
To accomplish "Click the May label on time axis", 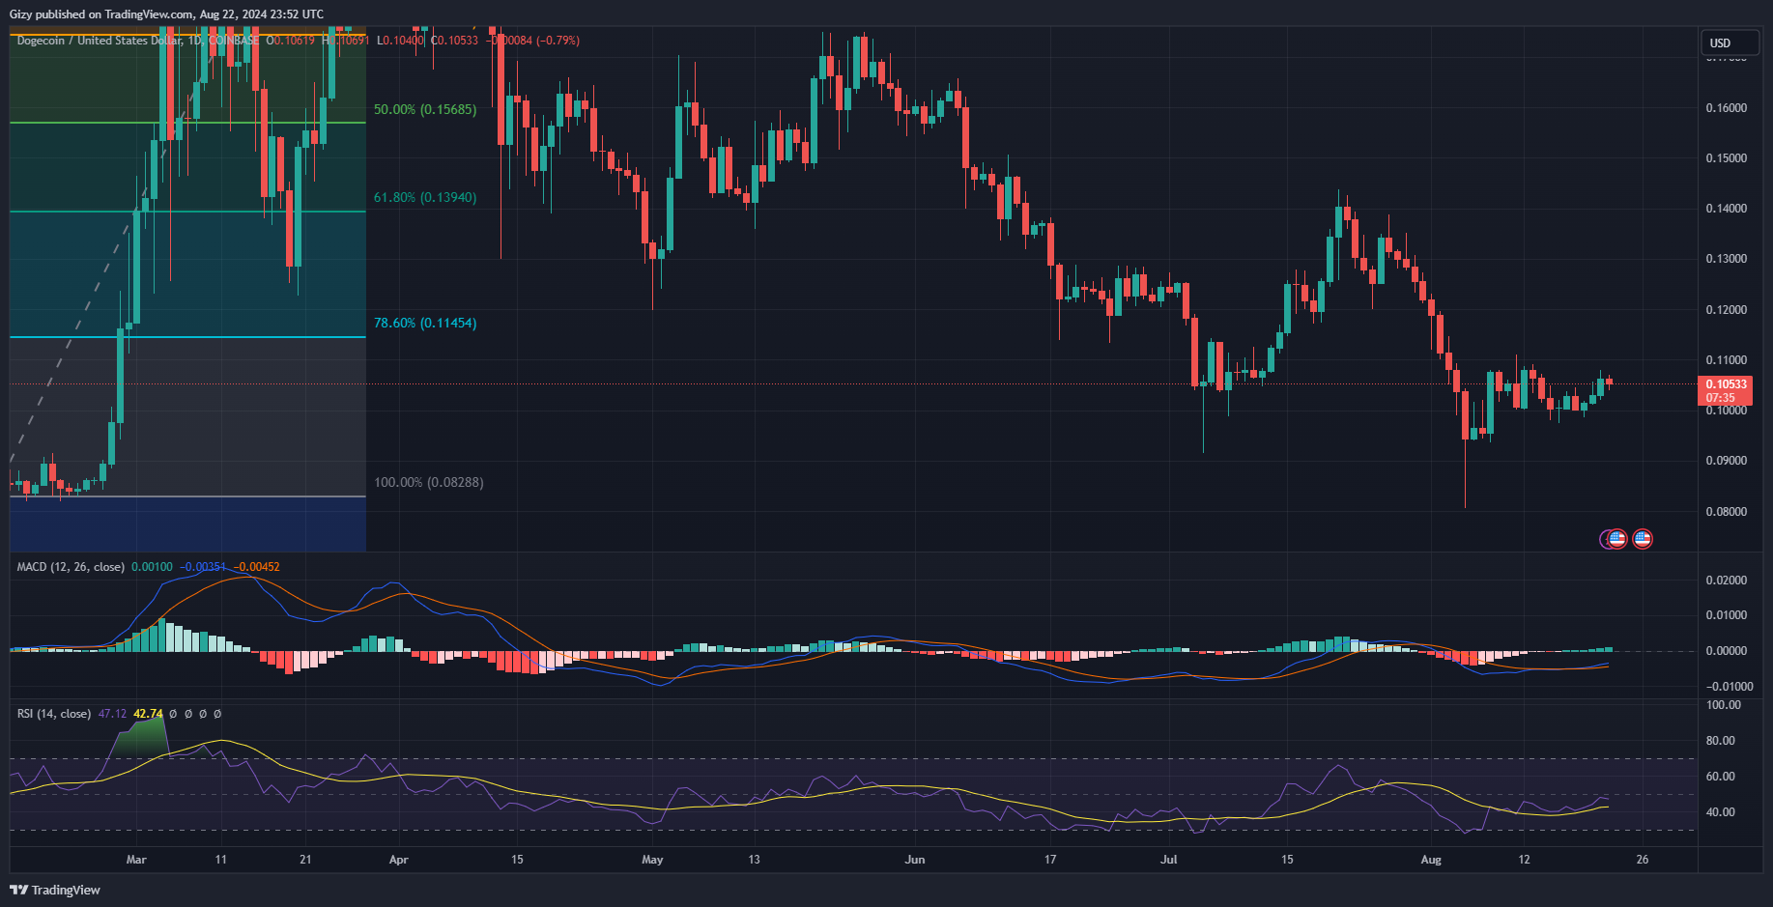I will 652,860.
